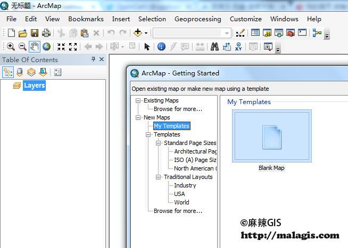The height and width of the screenshot is (248, 348).
Task: Collapse Traditional Layouts node
Action: pyautogui.click(x=158, y=177)
